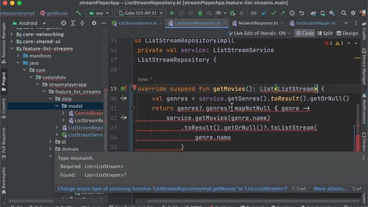Select ListStreamRepository file in tree
Image resolution: width=368 pixels, height=207 pixels.
tap(83, 128)
